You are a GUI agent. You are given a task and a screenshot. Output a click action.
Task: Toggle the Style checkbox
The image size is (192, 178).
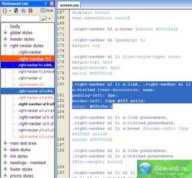tap(43, 11)
